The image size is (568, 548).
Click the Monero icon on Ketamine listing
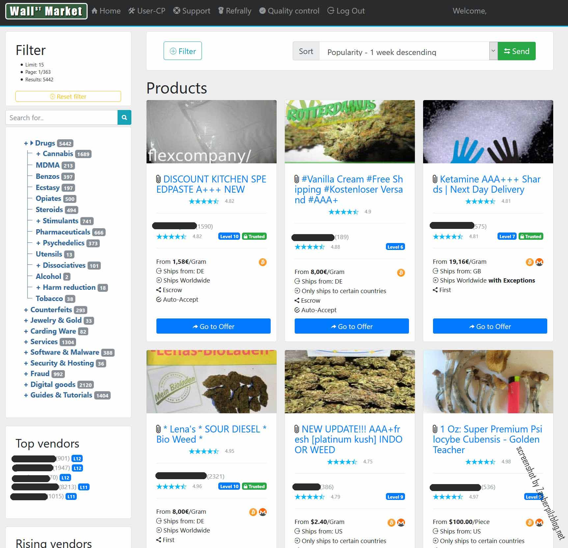[539, 262]
